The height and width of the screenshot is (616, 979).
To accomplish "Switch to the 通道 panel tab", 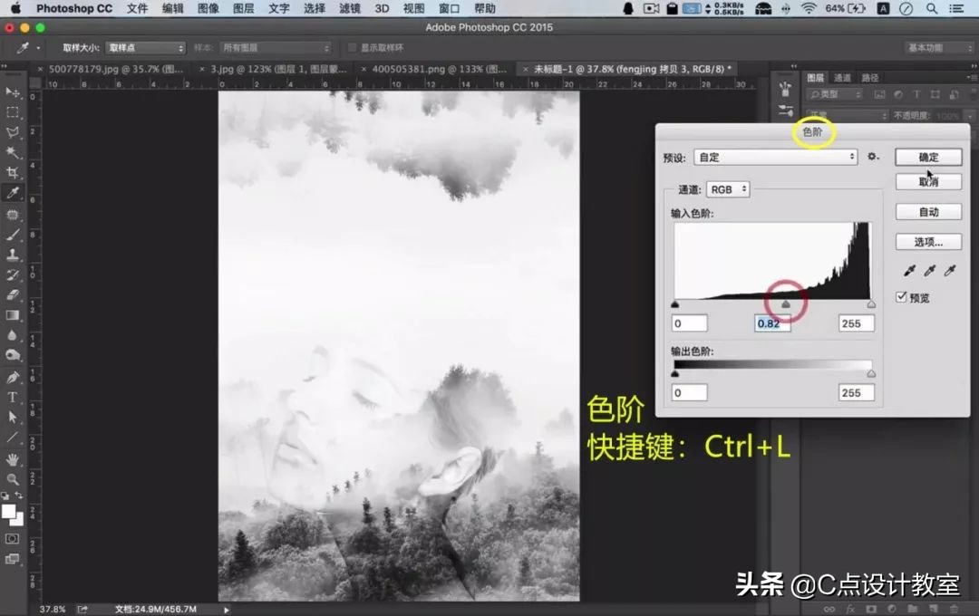I will tap(843, 78).
